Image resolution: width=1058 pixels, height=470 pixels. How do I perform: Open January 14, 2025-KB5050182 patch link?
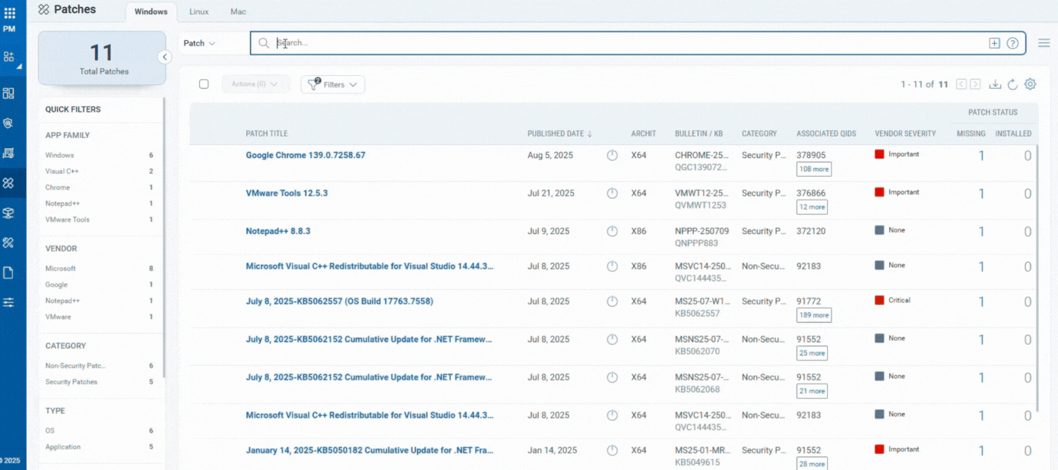pyautogui.click(x=369, y=450)
